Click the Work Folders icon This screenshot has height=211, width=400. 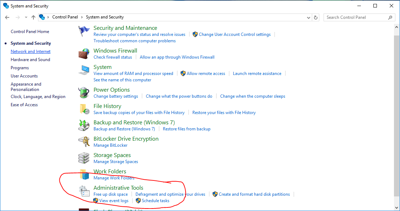84,174
